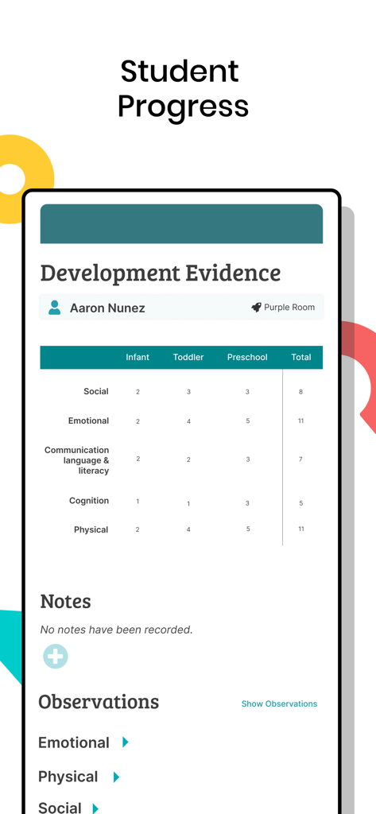Click the Purple Room label
The height and width of the screenshot is (814, 376).
pyautogui.click(x=289, y=308)
